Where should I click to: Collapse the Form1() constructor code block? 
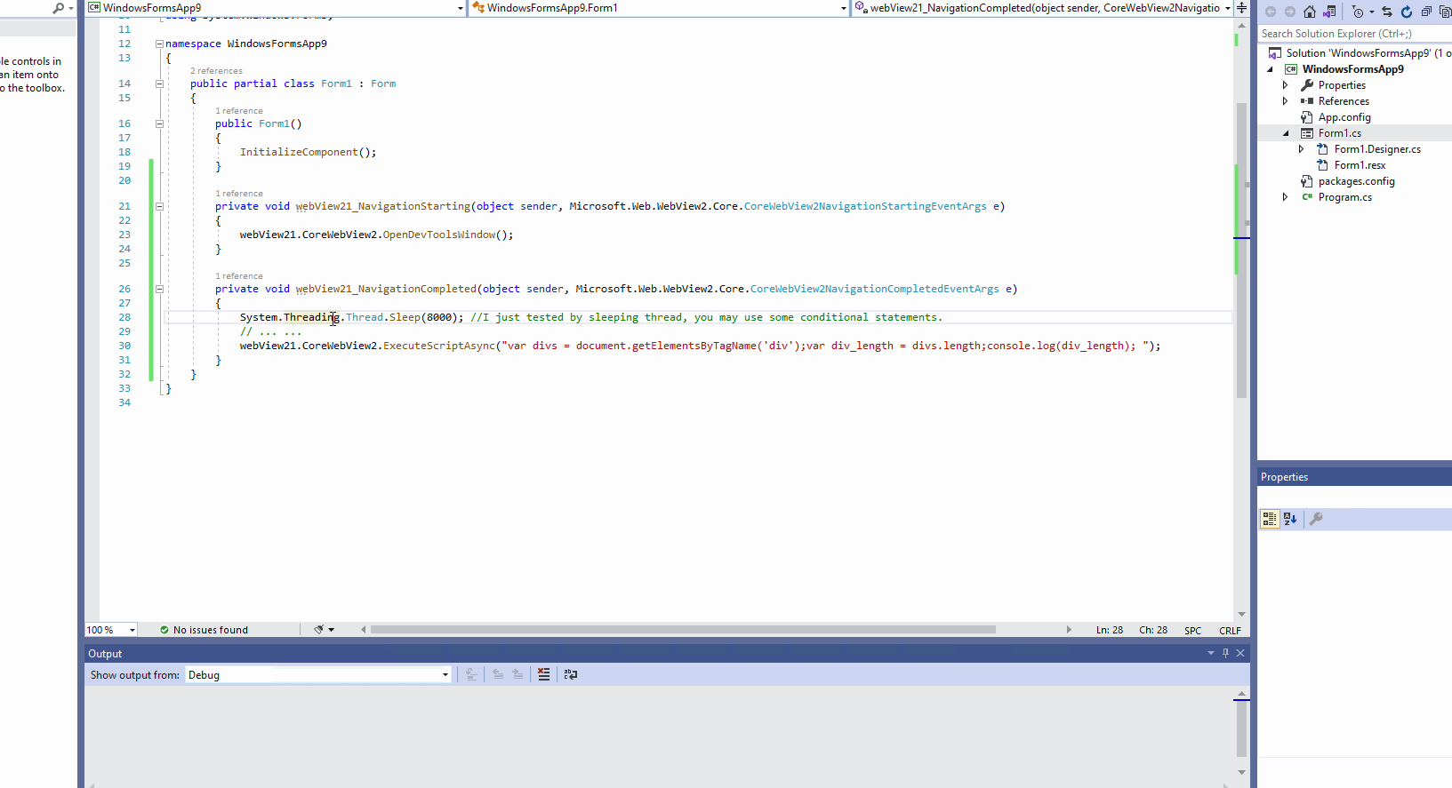(159, 123)
